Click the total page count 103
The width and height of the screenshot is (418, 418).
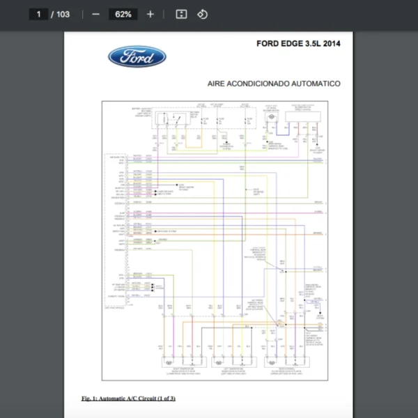[63, 14]
